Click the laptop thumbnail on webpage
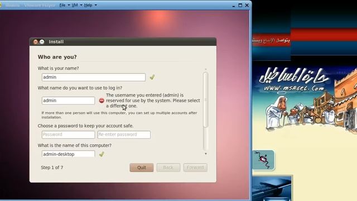357x201 pixels. [272, 188]
